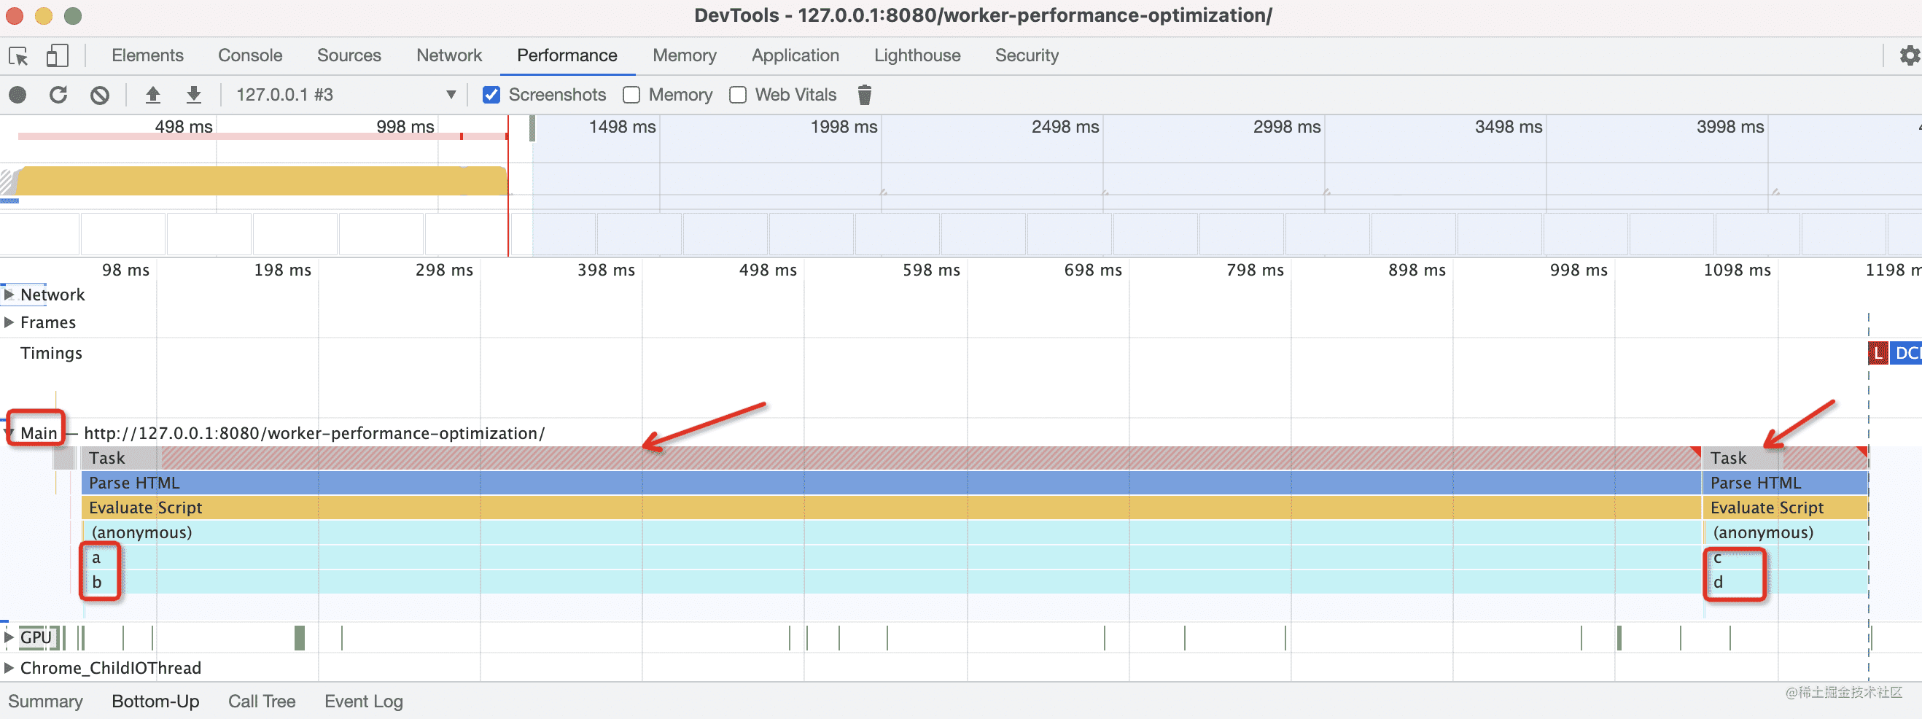The width and height of the screenshot is (1922, 719).
Task: Clear the recording with the clear icon
Action: [x=99, y=95]
